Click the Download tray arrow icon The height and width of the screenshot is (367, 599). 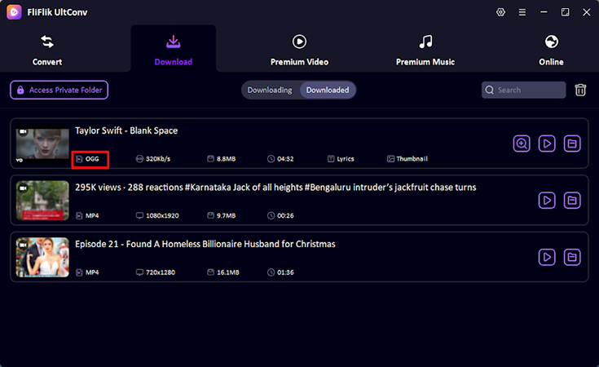174,42
